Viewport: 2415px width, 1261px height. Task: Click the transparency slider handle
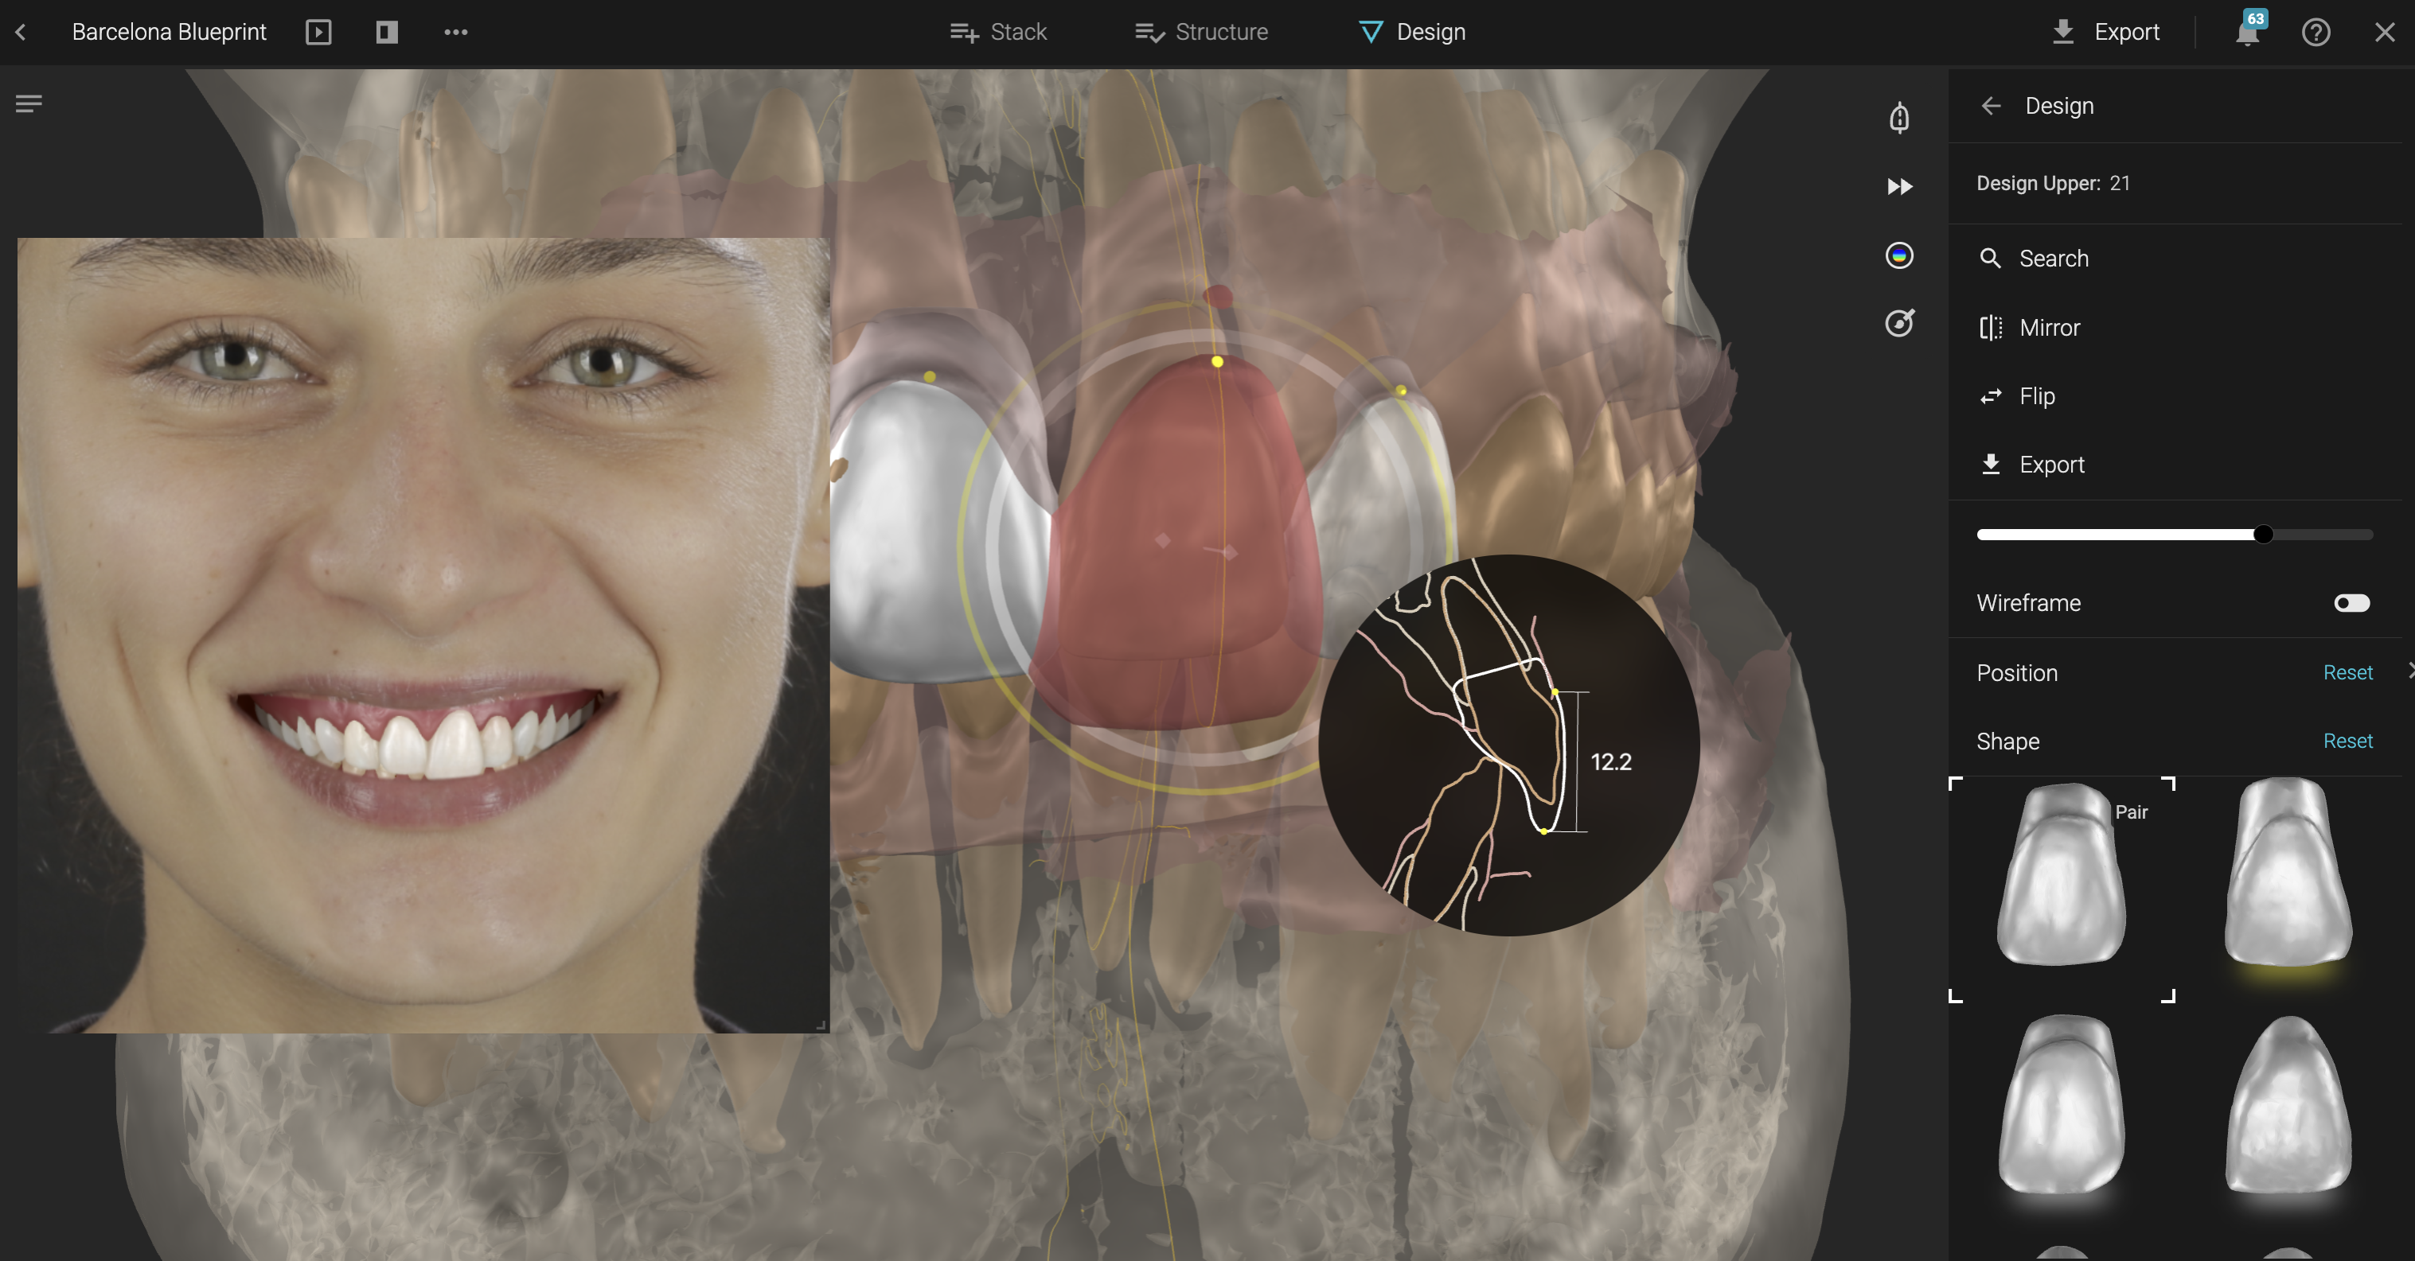coord(2263,534)
